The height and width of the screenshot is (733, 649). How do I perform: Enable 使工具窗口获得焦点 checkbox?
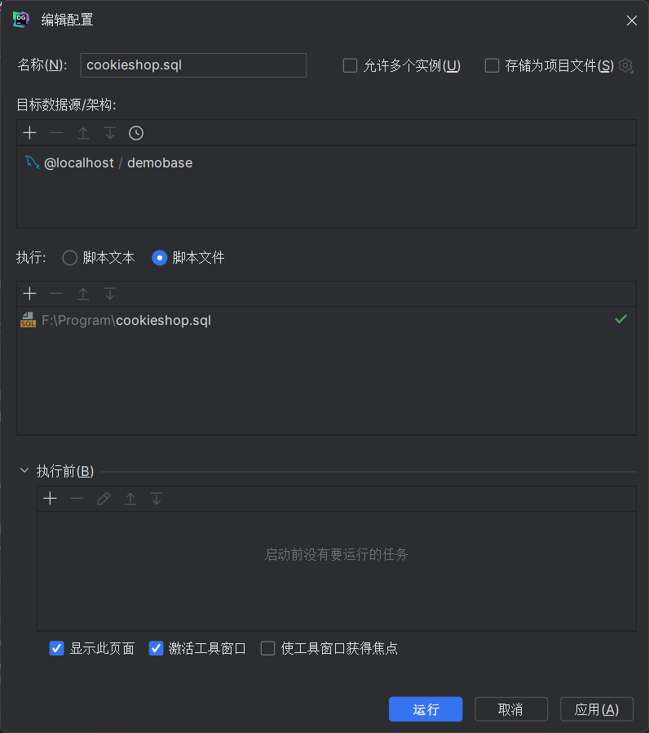point(267,648)
